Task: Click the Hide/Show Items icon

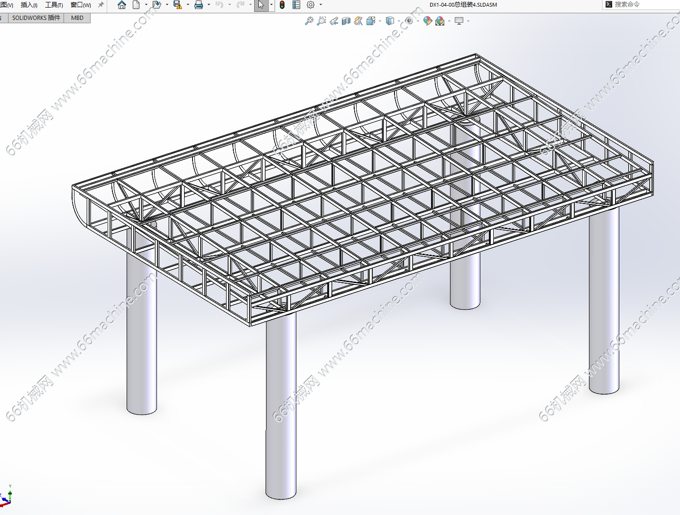Action: (x=409, y=21)
